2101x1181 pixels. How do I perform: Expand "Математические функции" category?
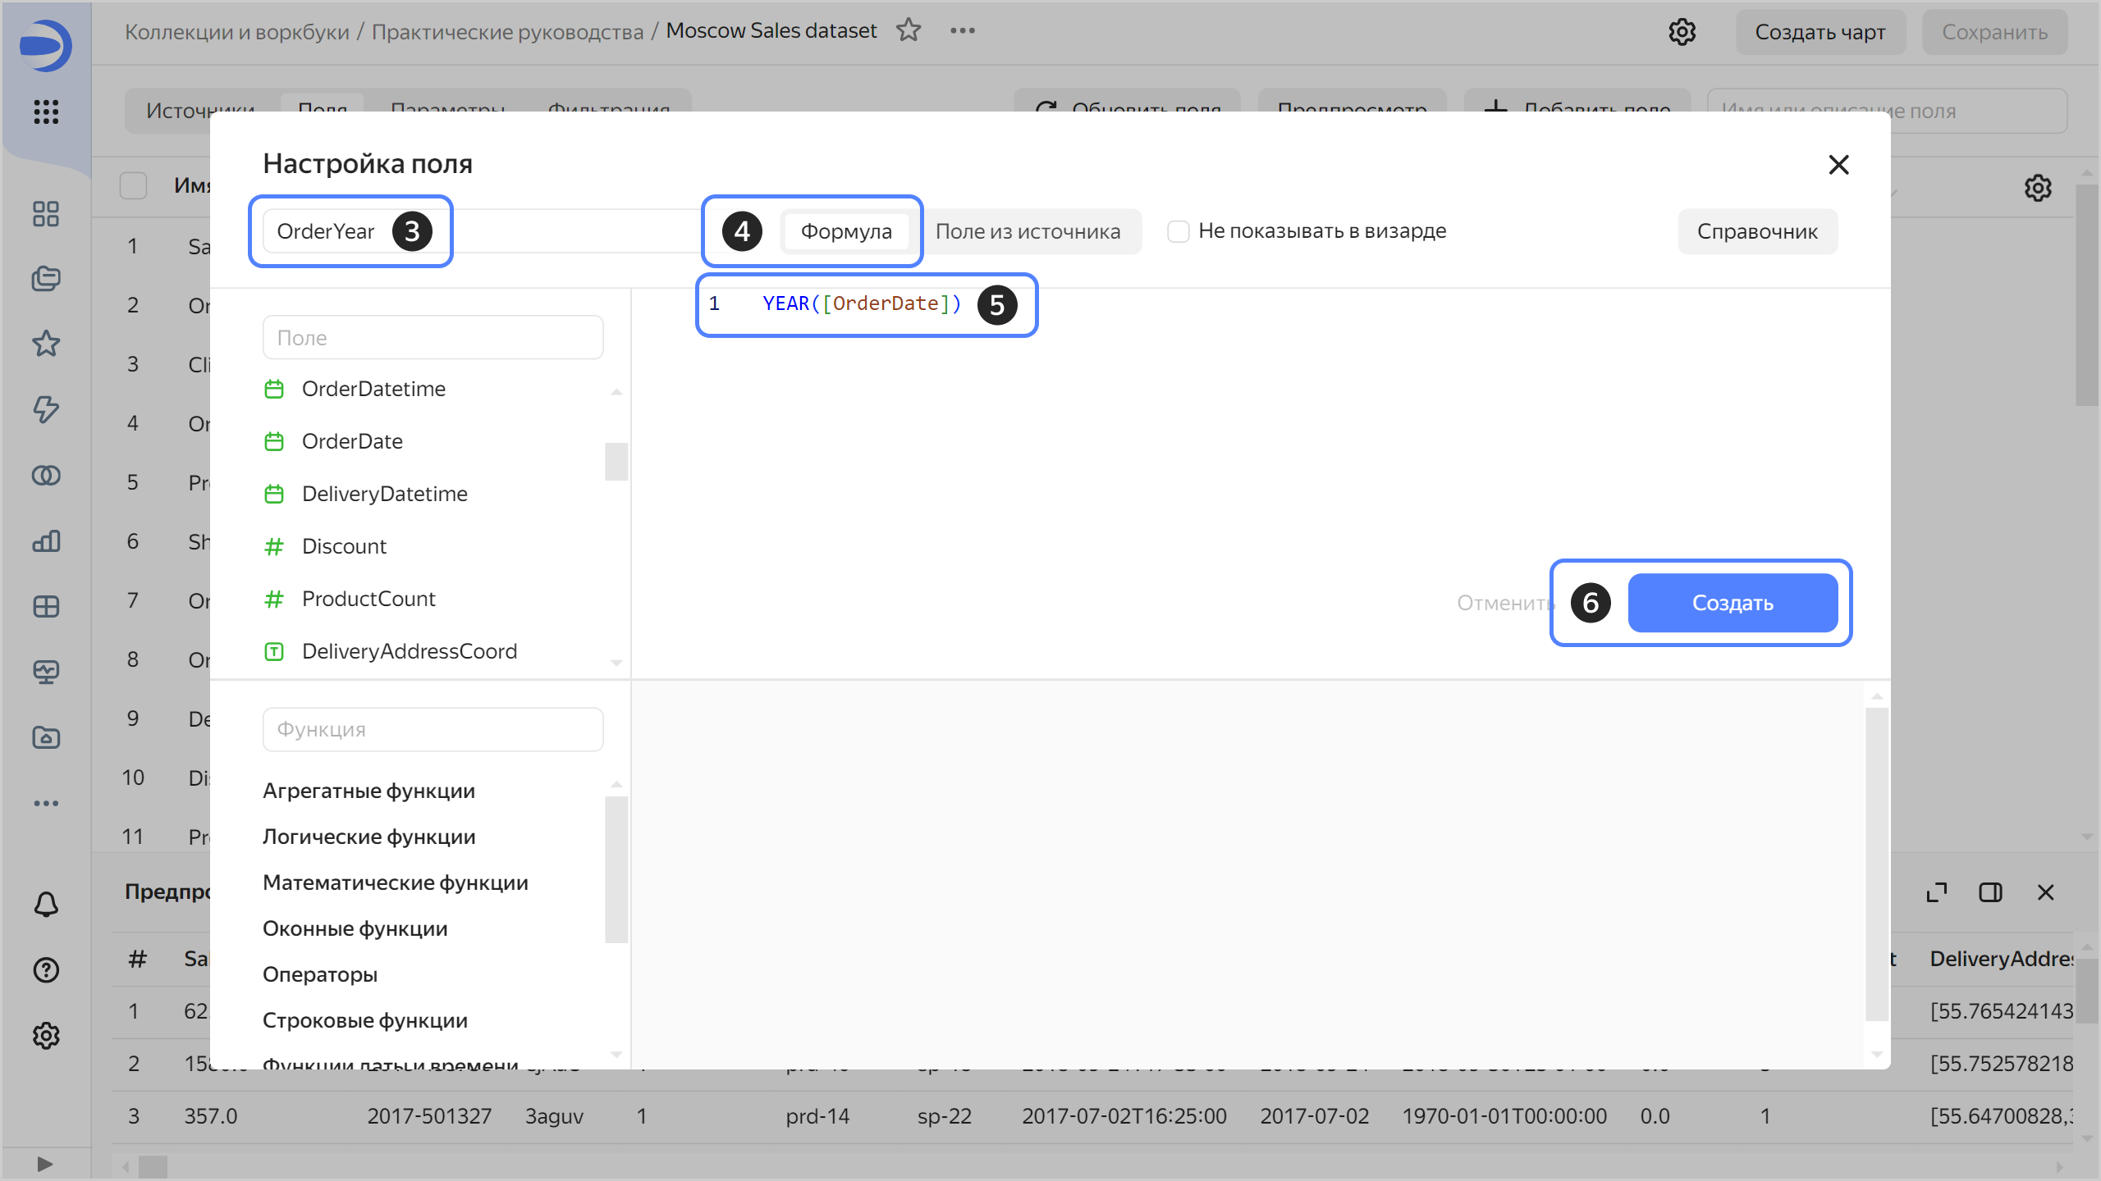click(395, 882)
